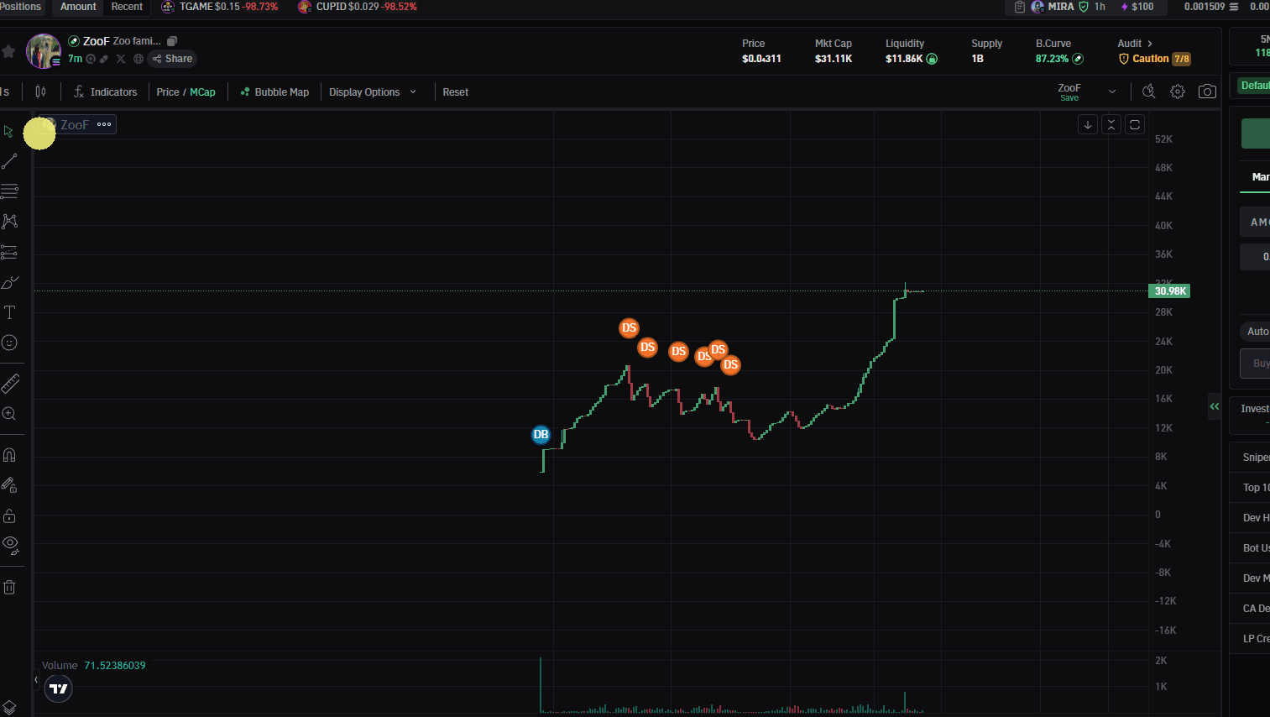The image size is (1270, 717).
Task: Click the Share button
Action: click(x=173, y=59)
